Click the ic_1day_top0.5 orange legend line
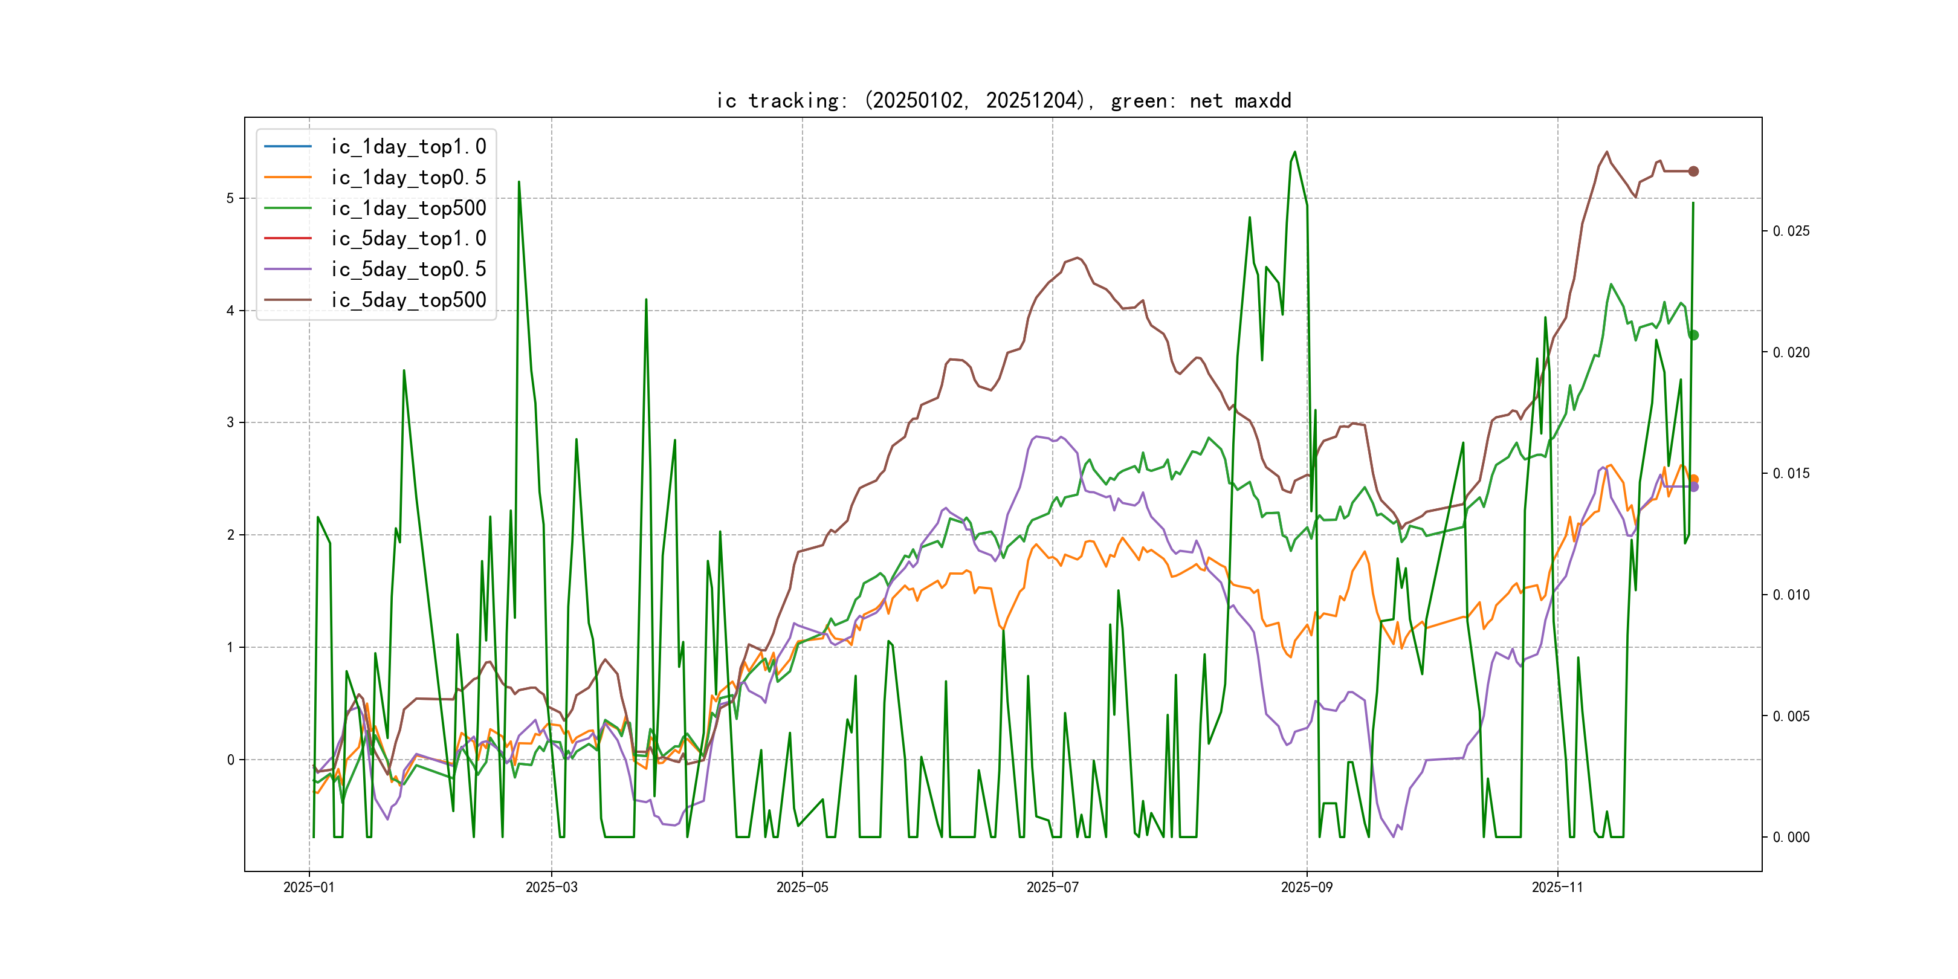1958x979 pixels. point(287,177)
